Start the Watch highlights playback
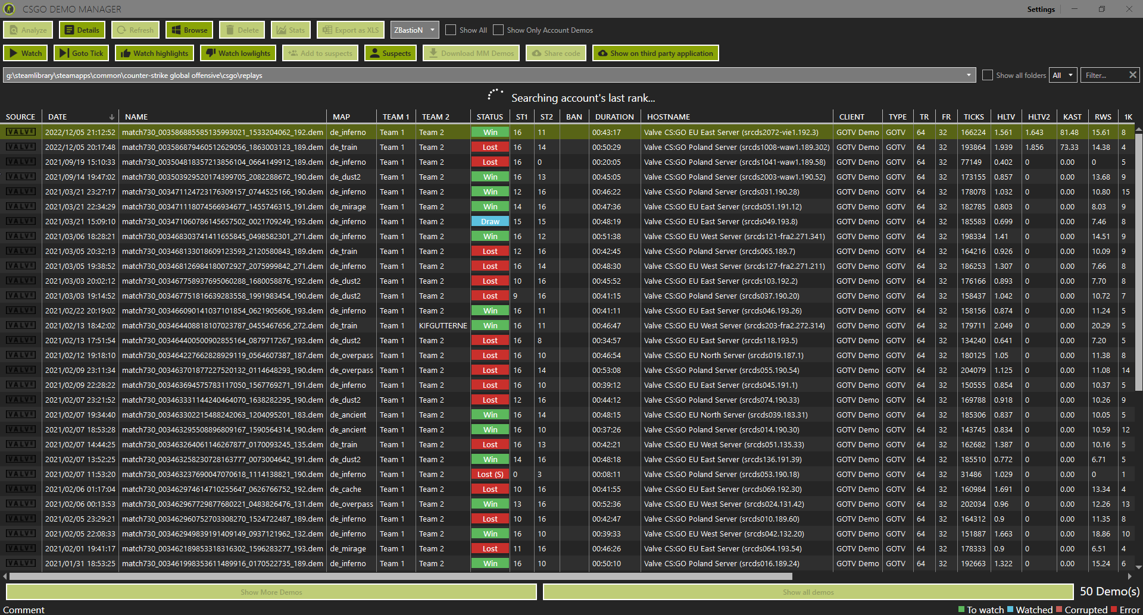 point(154,53)
